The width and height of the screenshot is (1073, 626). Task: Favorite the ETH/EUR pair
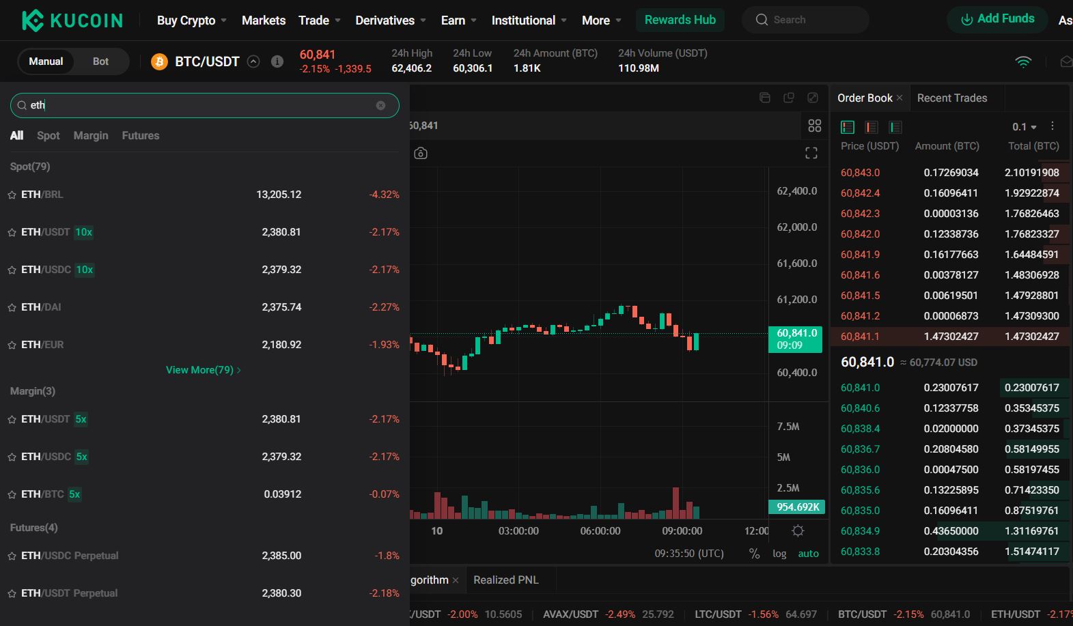tap(12, 345)
